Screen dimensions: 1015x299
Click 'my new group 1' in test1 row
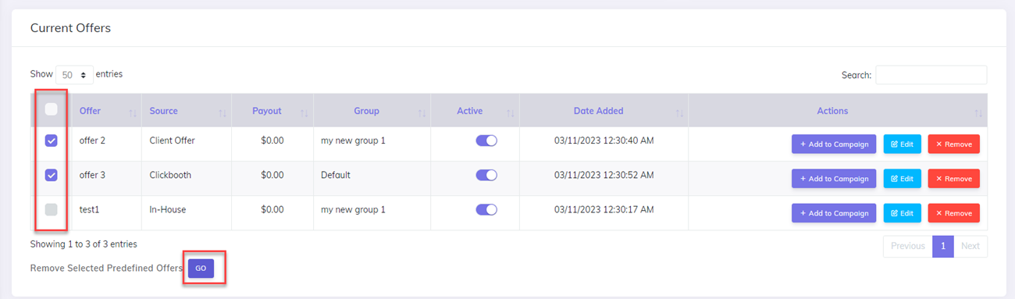(x=353, y=209)
